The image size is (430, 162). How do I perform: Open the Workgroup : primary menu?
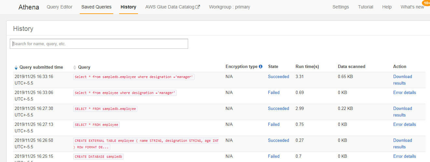(x=229, y=7)
